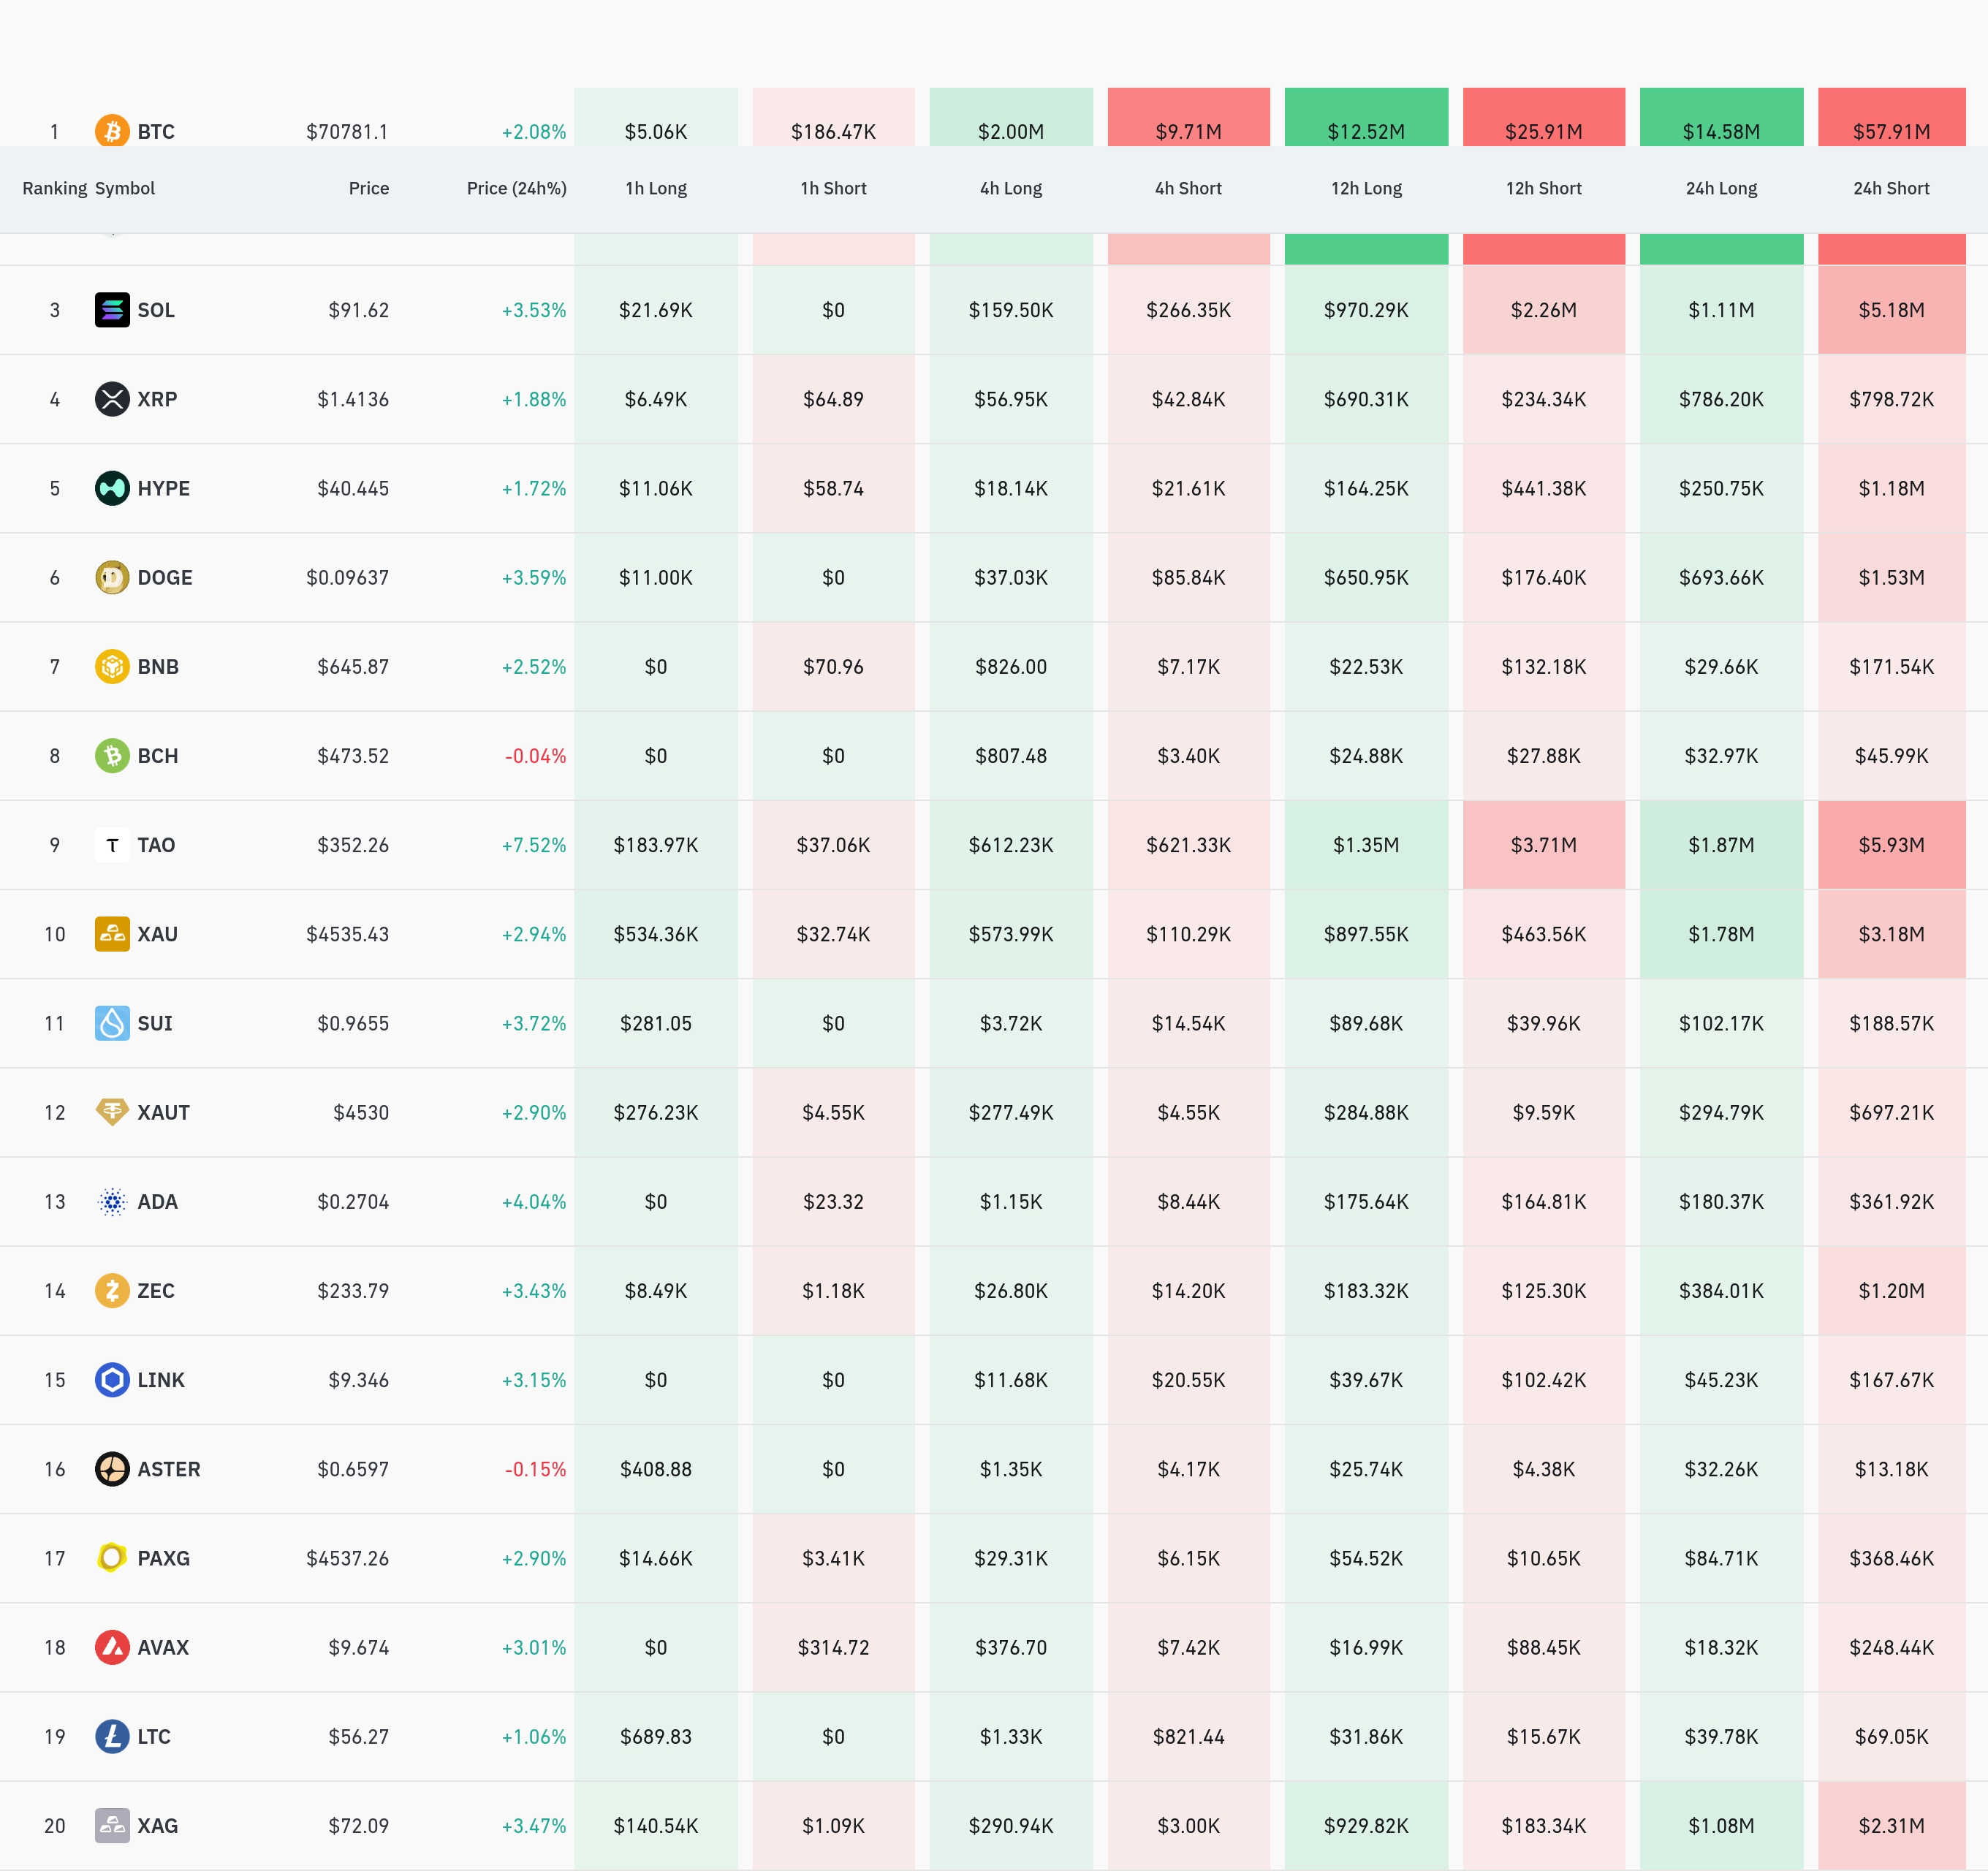Open the TAO symbol link
Image resolution: width=1988 pixels, height=1871 pixels.
(x=156, y=845)
